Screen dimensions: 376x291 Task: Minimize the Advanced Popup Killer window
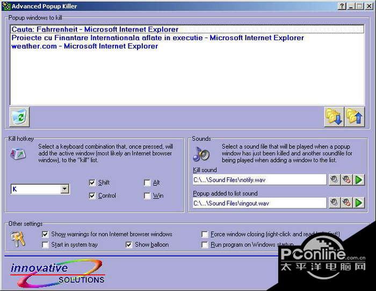[x=351, y=6]
